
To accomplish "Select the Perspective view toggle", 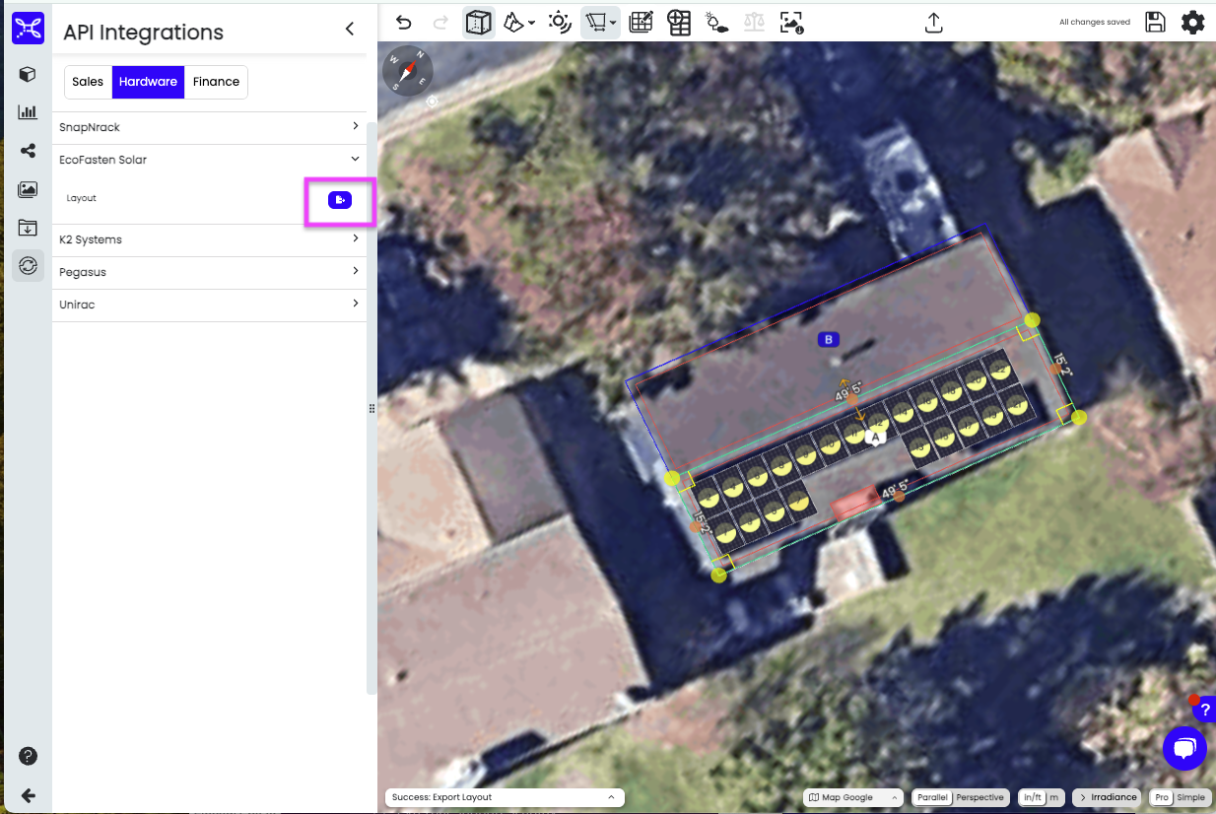I will click(980, 797).
